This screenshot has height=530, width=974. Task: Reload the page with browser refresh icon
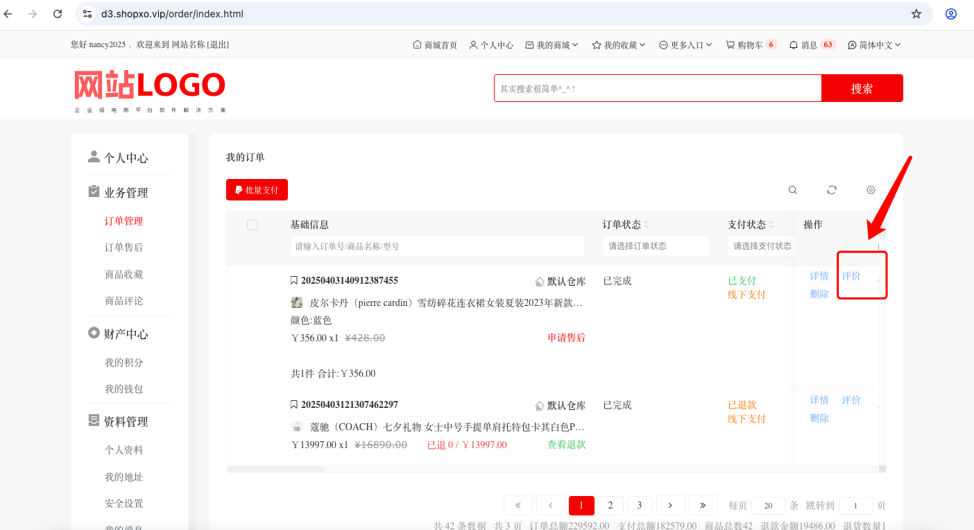coord(58,14)
